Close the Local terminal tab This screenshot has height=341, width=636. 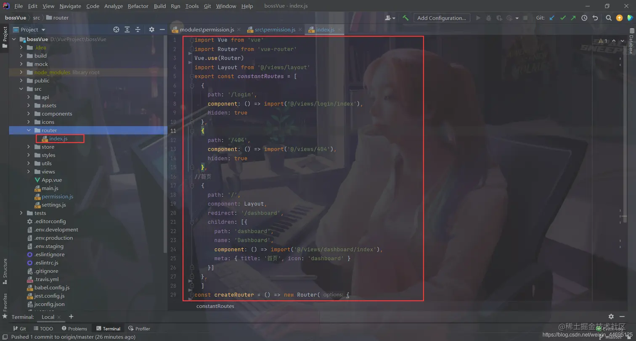(60, 317)
